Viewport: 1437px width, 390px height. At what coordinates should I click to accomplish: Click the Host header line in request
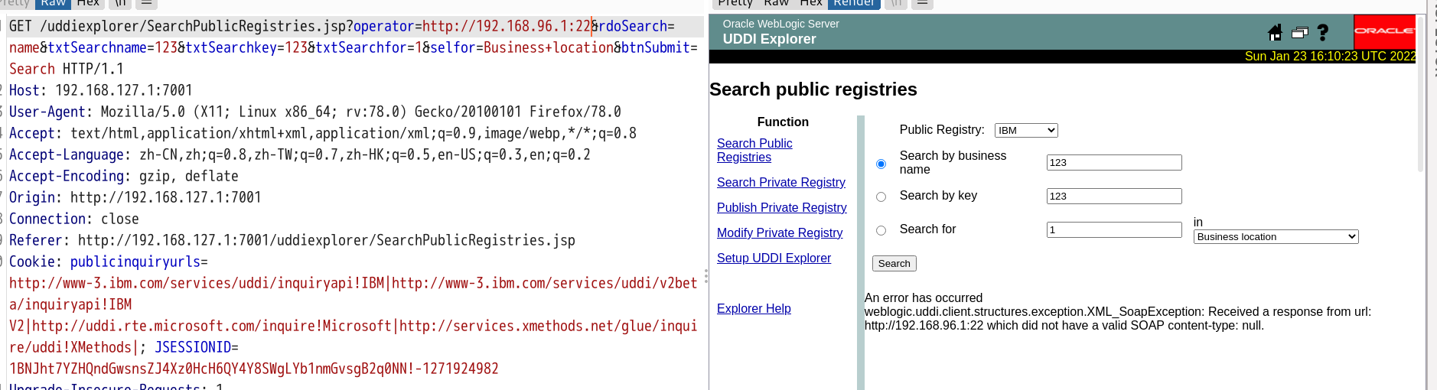tap(101, 90)
